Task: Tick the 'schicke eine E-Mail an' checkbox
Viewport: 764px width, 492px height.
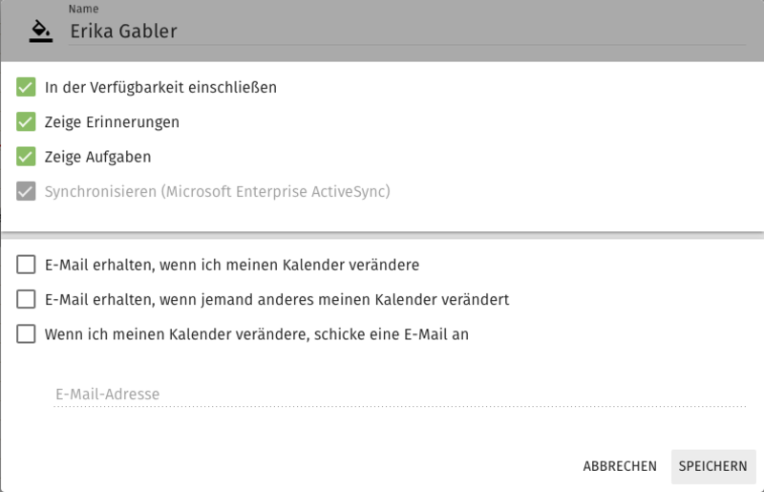Action: (x=26, y=334)
